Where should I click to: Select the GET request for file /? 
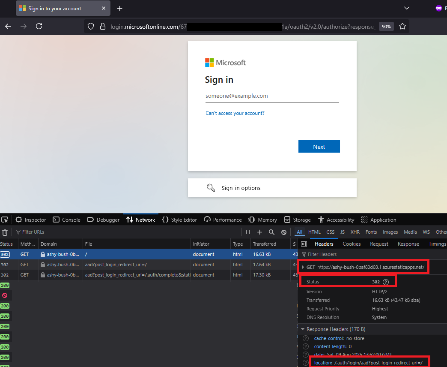point(149,254)
